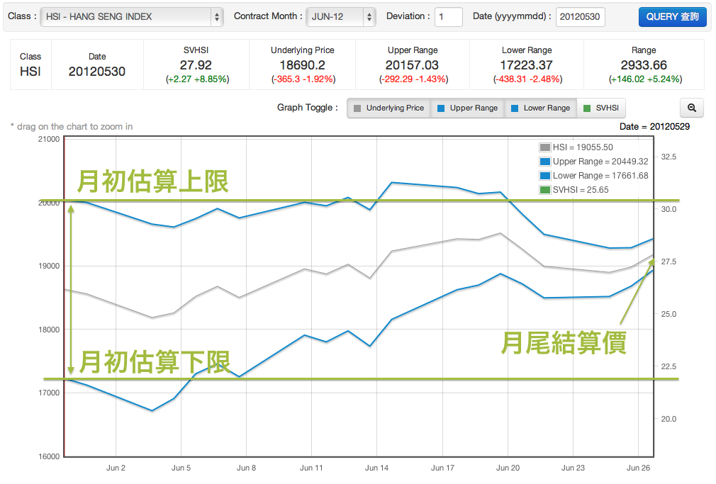Toggle the SVHSI graph line
Image resolution: width=716 pixels, height=484 pixels.
[x=601, y=108]
